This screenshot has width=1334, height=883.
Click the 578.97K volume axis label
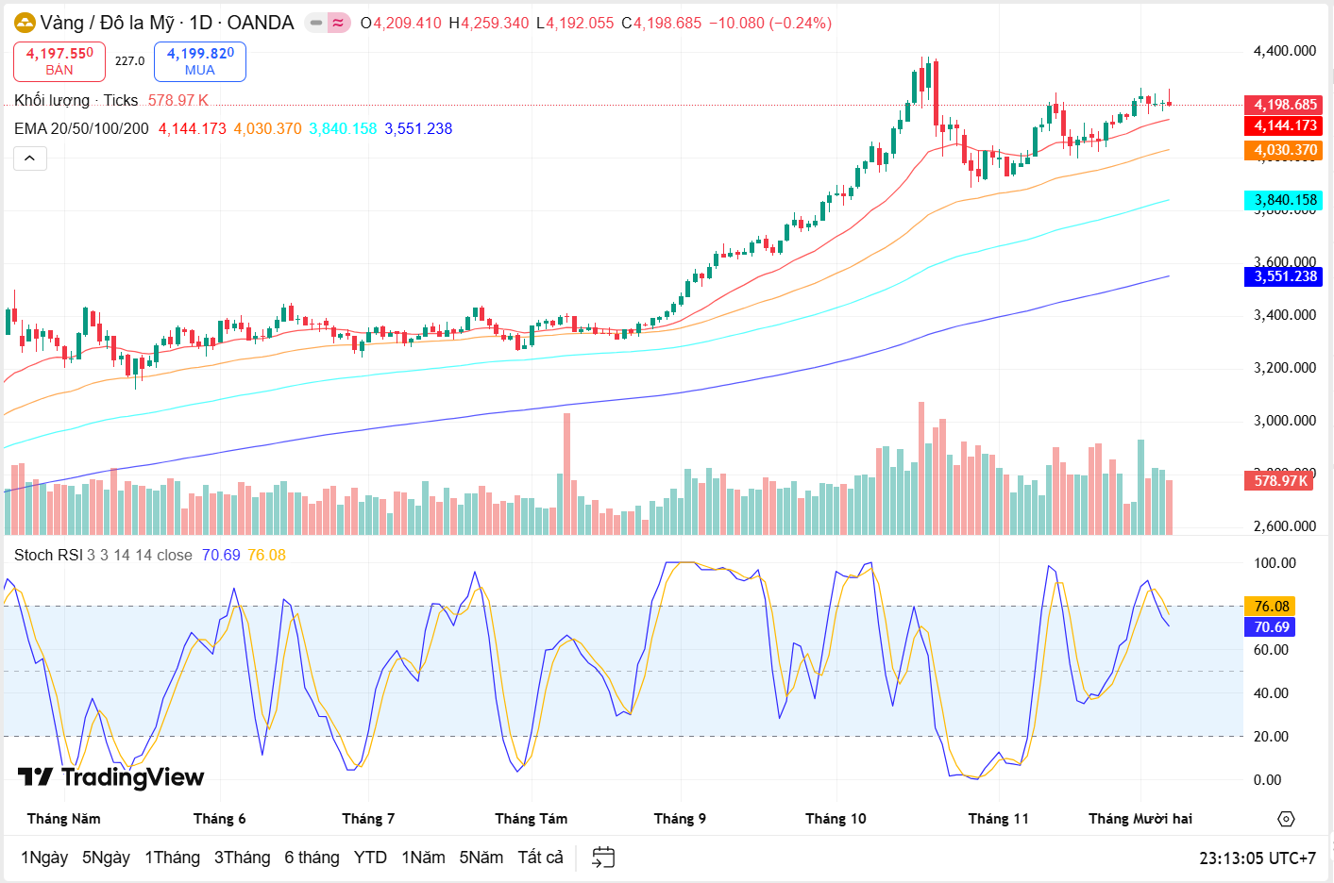pyautogui.click(x=1280, y=481)
